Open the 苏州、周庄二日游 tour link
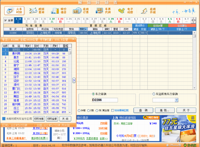Screen dimensions: 200x147 [123, 123]
